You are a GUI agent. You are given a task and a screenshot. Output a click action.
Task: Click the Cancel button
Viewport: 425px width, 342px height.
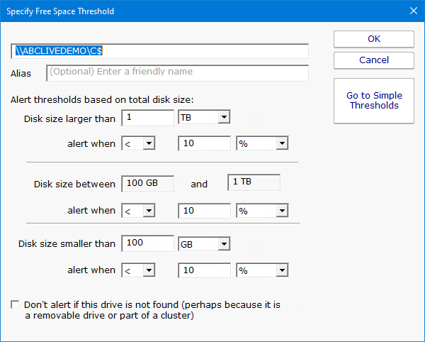point(373,60)
